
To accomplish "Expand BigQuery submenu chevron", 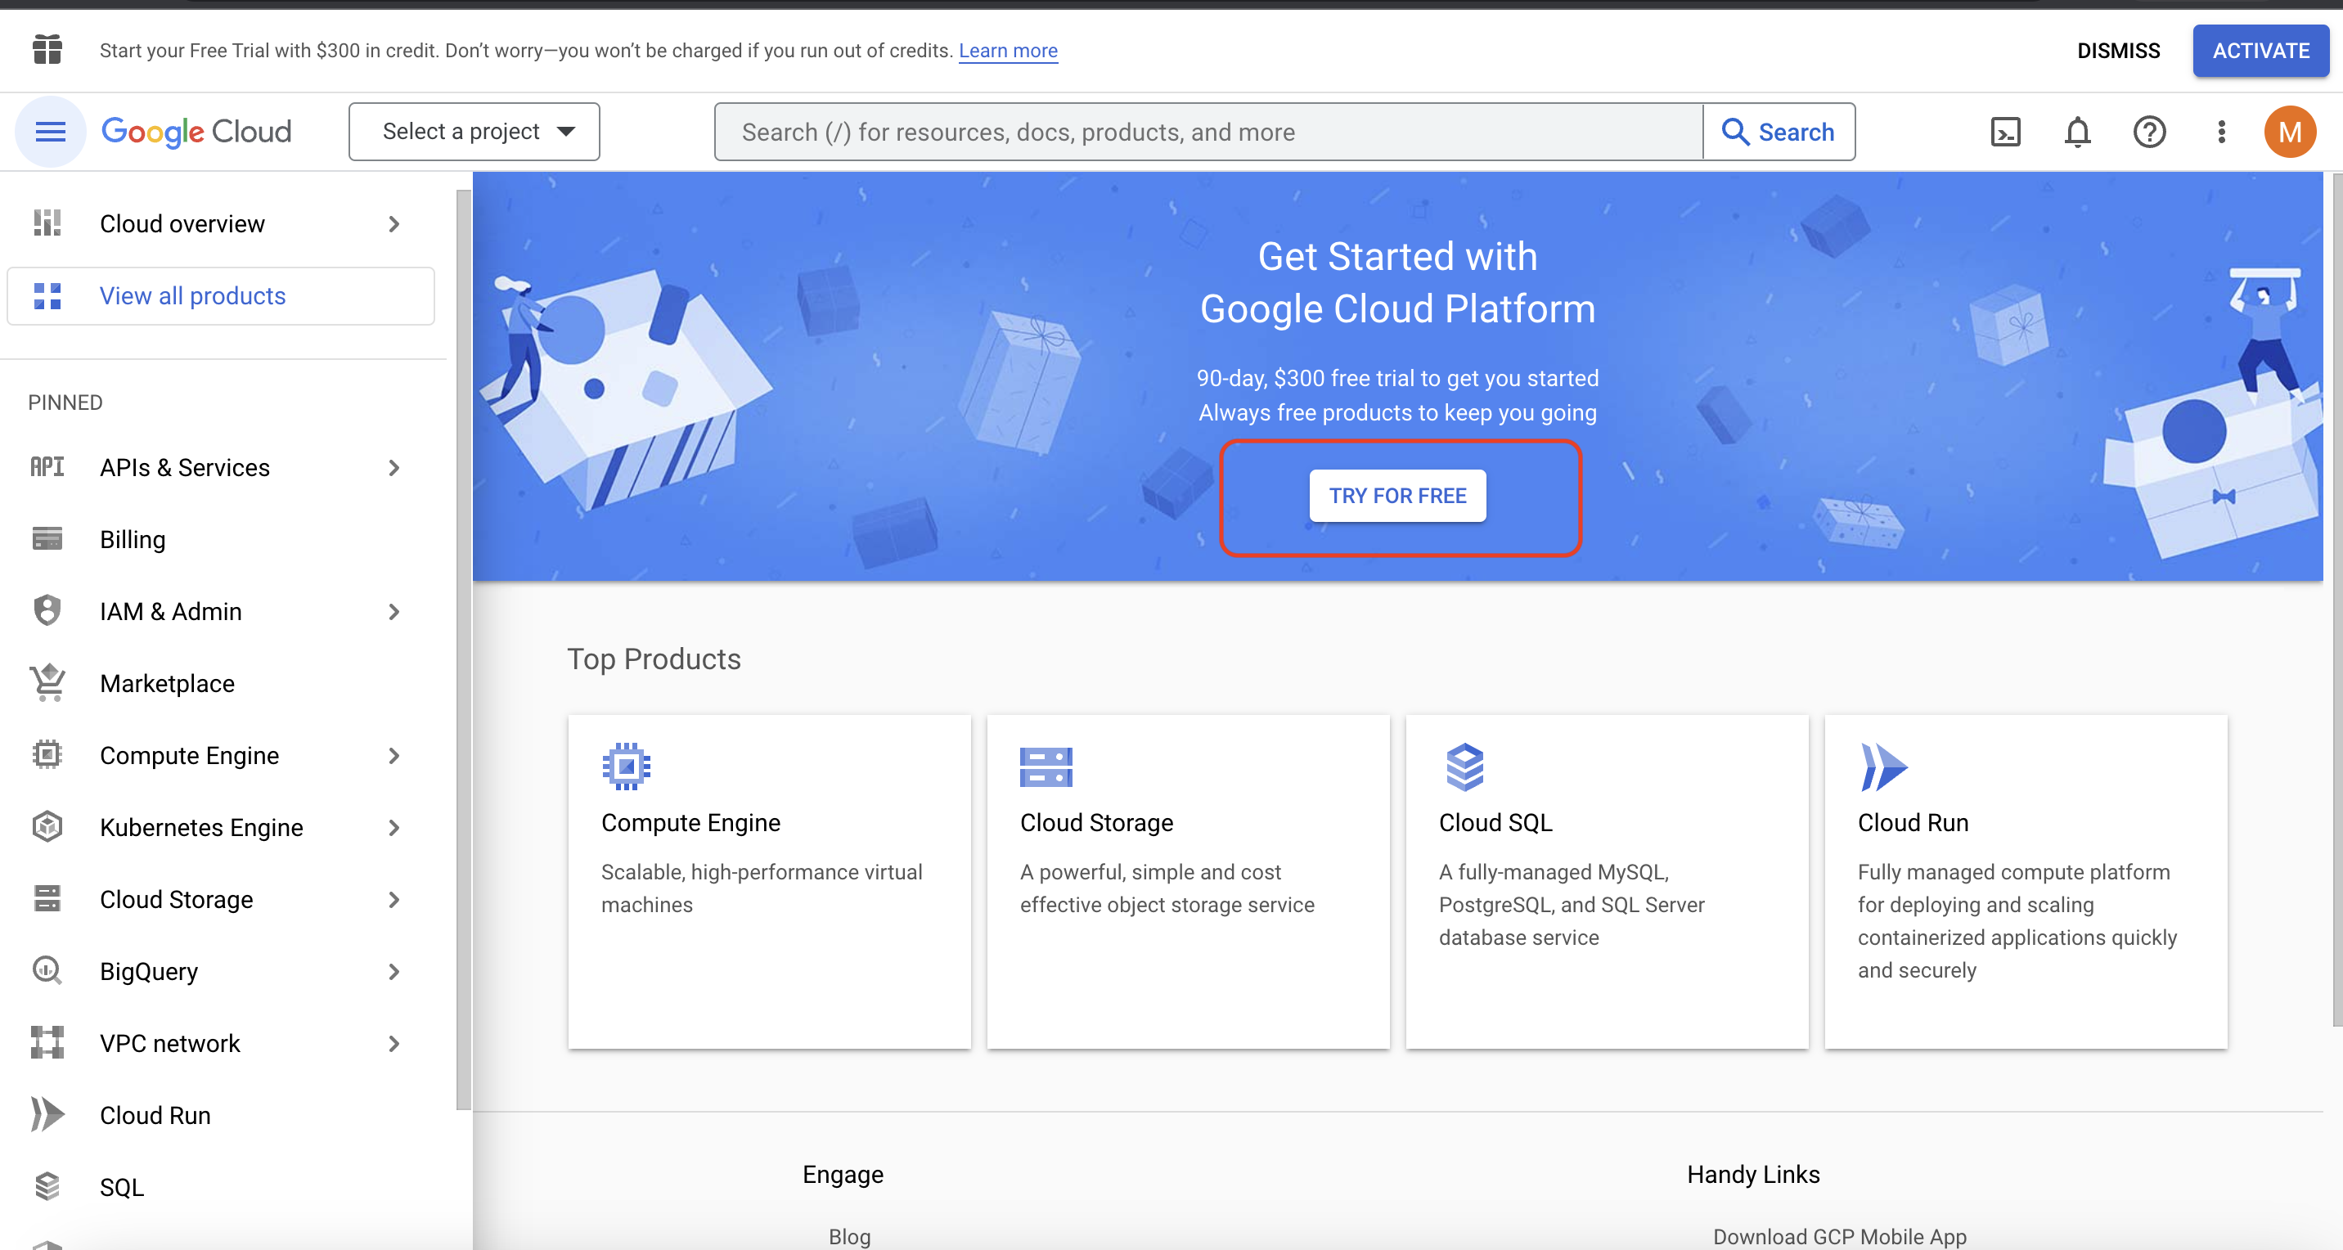I will point(393,972).
